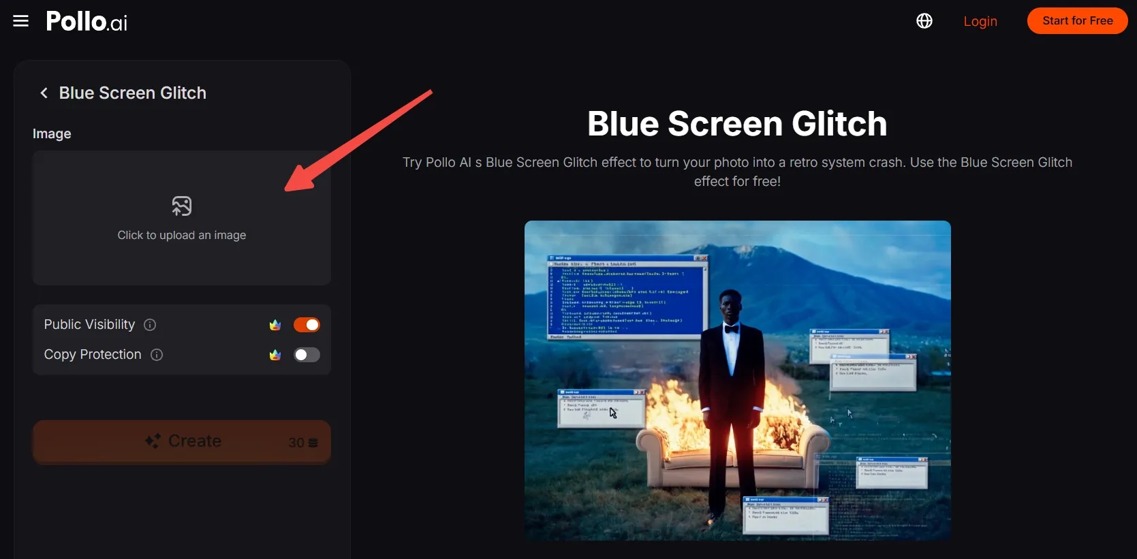Show info for Public Visibility

tap(150, 325)
